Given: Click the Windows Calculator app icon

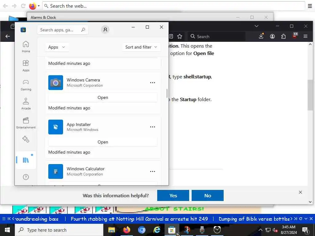Looking at the screenshot, I should [56, 171].
